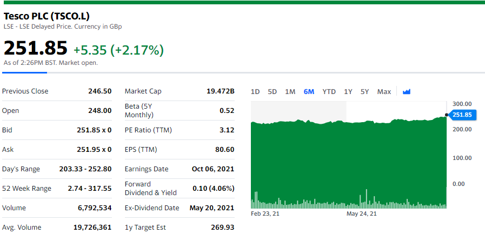
Task: Click the 100.00 y-axis label
Action: 462,158
